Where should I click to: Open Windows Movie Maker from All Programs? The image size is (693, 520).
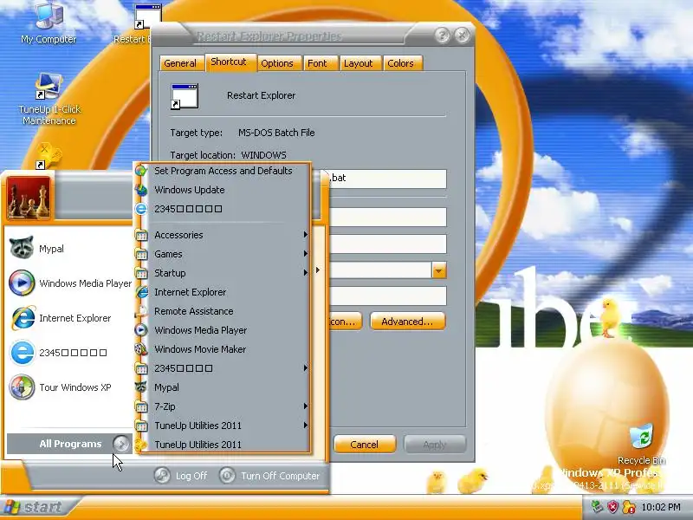[223, 349]
